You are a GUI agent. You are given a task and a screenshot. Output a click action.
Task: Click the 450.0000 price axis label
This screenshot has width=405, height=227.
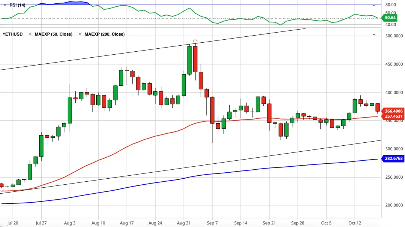click(394, 64)
